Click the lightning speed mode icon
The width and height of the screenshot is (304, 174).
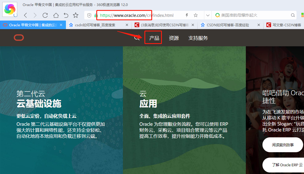(x=187, y=15)
